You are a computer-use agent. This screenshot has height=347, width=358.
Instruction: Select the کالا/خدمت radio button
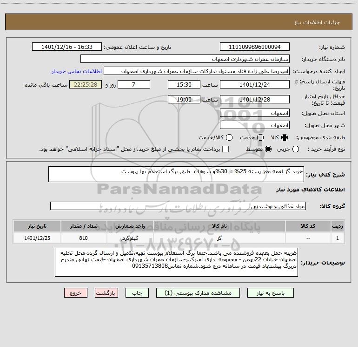click(x=229, y=137)
